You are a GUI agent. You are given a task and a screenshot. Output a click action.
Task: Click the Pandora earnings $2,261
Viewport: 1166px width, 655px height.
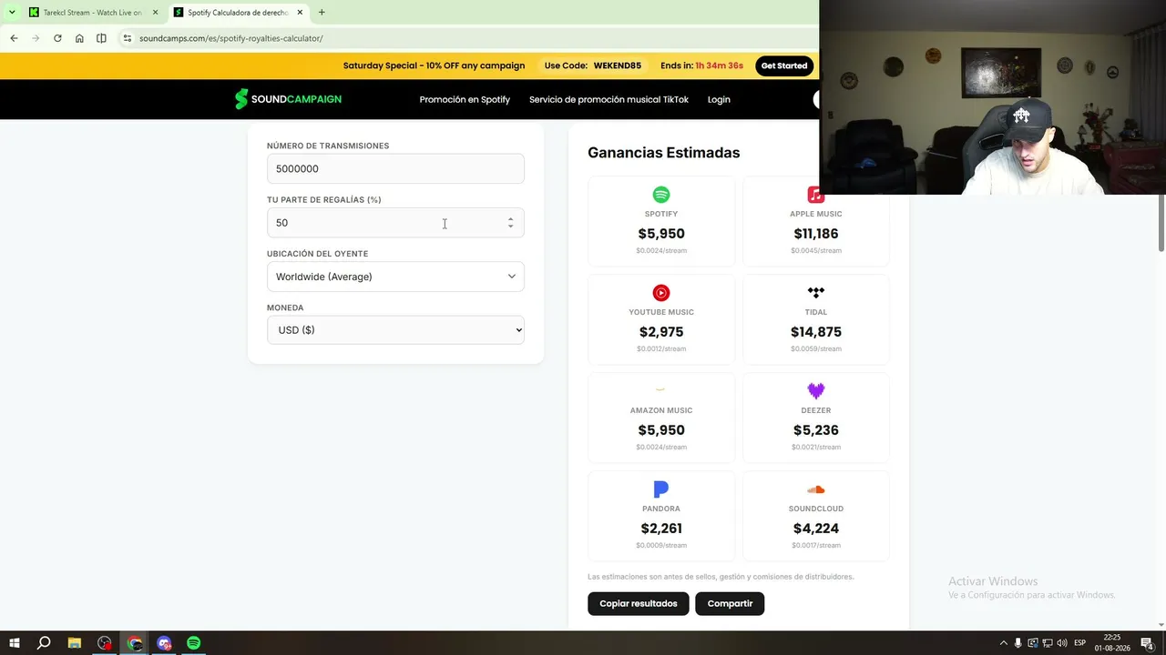pos(661,529)
